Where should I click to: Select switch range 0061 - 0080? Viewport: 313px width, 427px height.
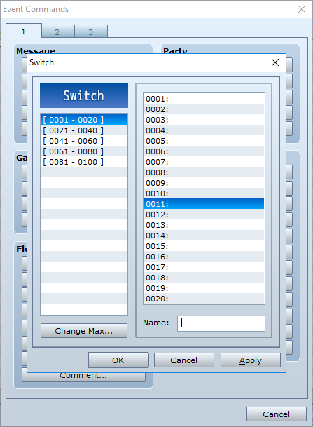click(x=84, y=151)
